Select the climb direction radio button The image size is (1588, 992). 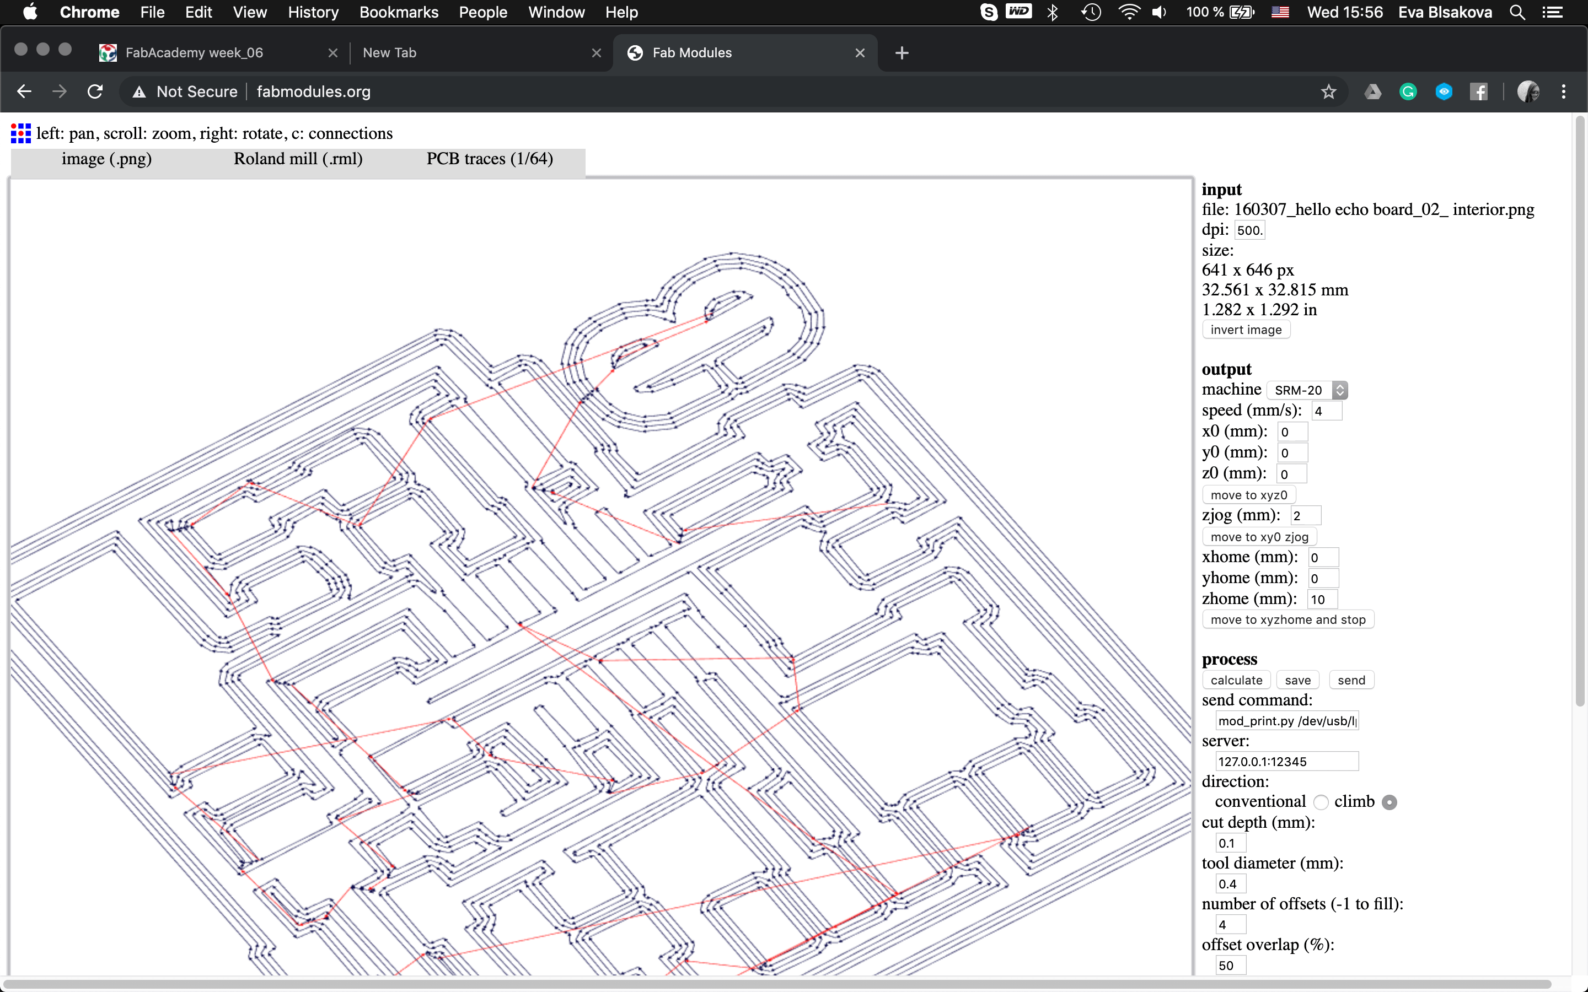coord(1389,802)
